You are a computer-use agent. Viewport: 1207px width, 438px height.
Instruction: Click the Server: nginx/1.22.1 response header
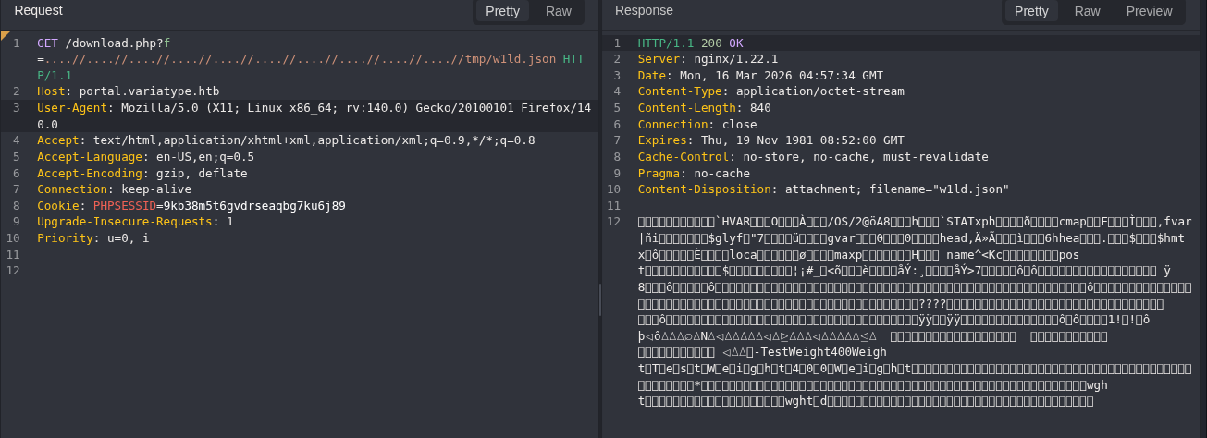pos(708,59)
